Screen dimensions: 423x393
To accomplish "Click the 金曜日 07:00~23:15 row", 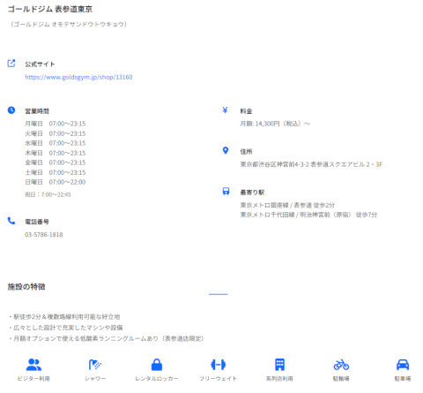I will tap(56, 162).
